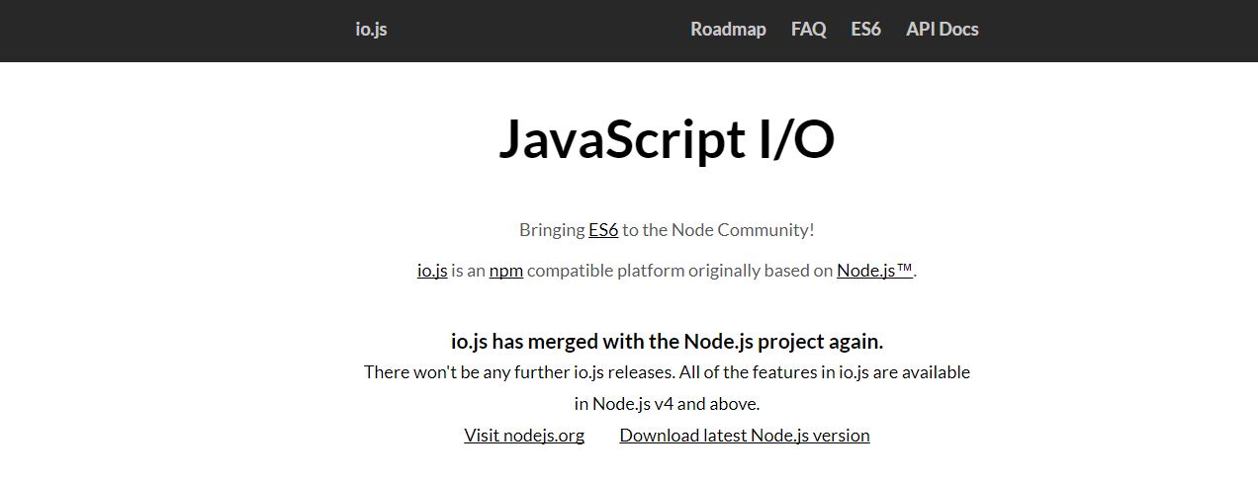Image resolution: width=1258 pixels, height=481 pixels.
Task: Click the underlined io.js link in the description
Action: point(432,271)
